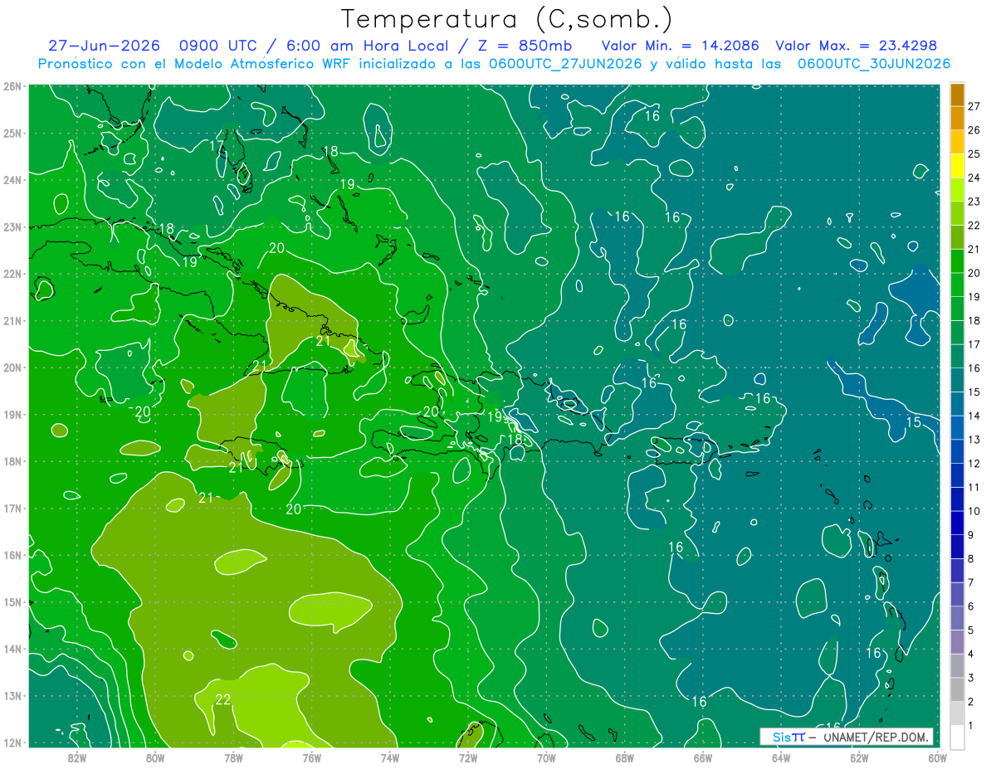
Task: Click the yellow swatch between legend 24 and 25
Action: tap(957, 166)
